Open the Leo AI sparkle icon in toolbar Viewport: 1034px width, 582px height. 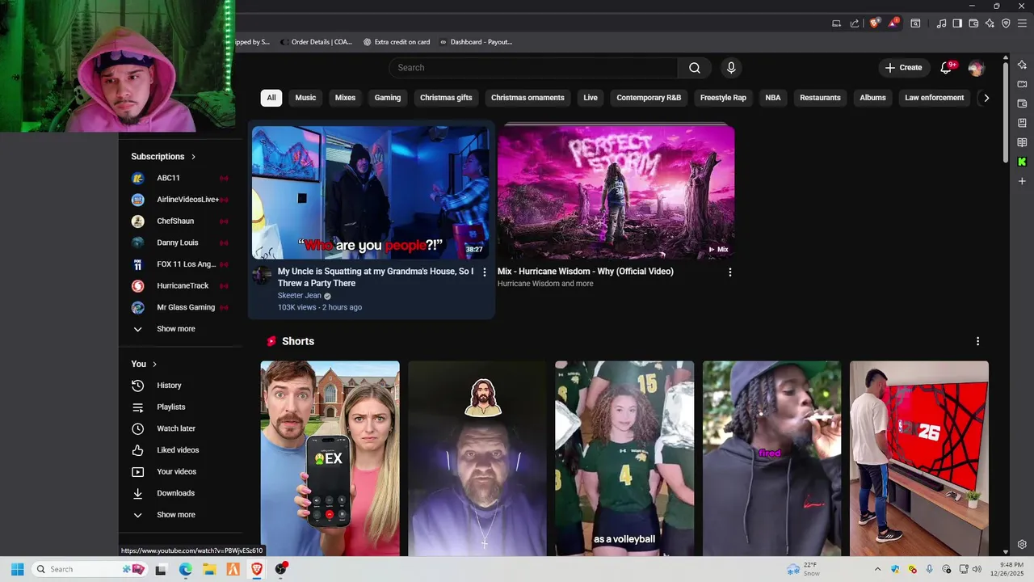point(990,23)
